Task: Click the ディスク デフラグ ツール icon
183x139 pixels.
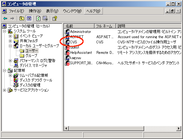Action: (x=16, y=80)
